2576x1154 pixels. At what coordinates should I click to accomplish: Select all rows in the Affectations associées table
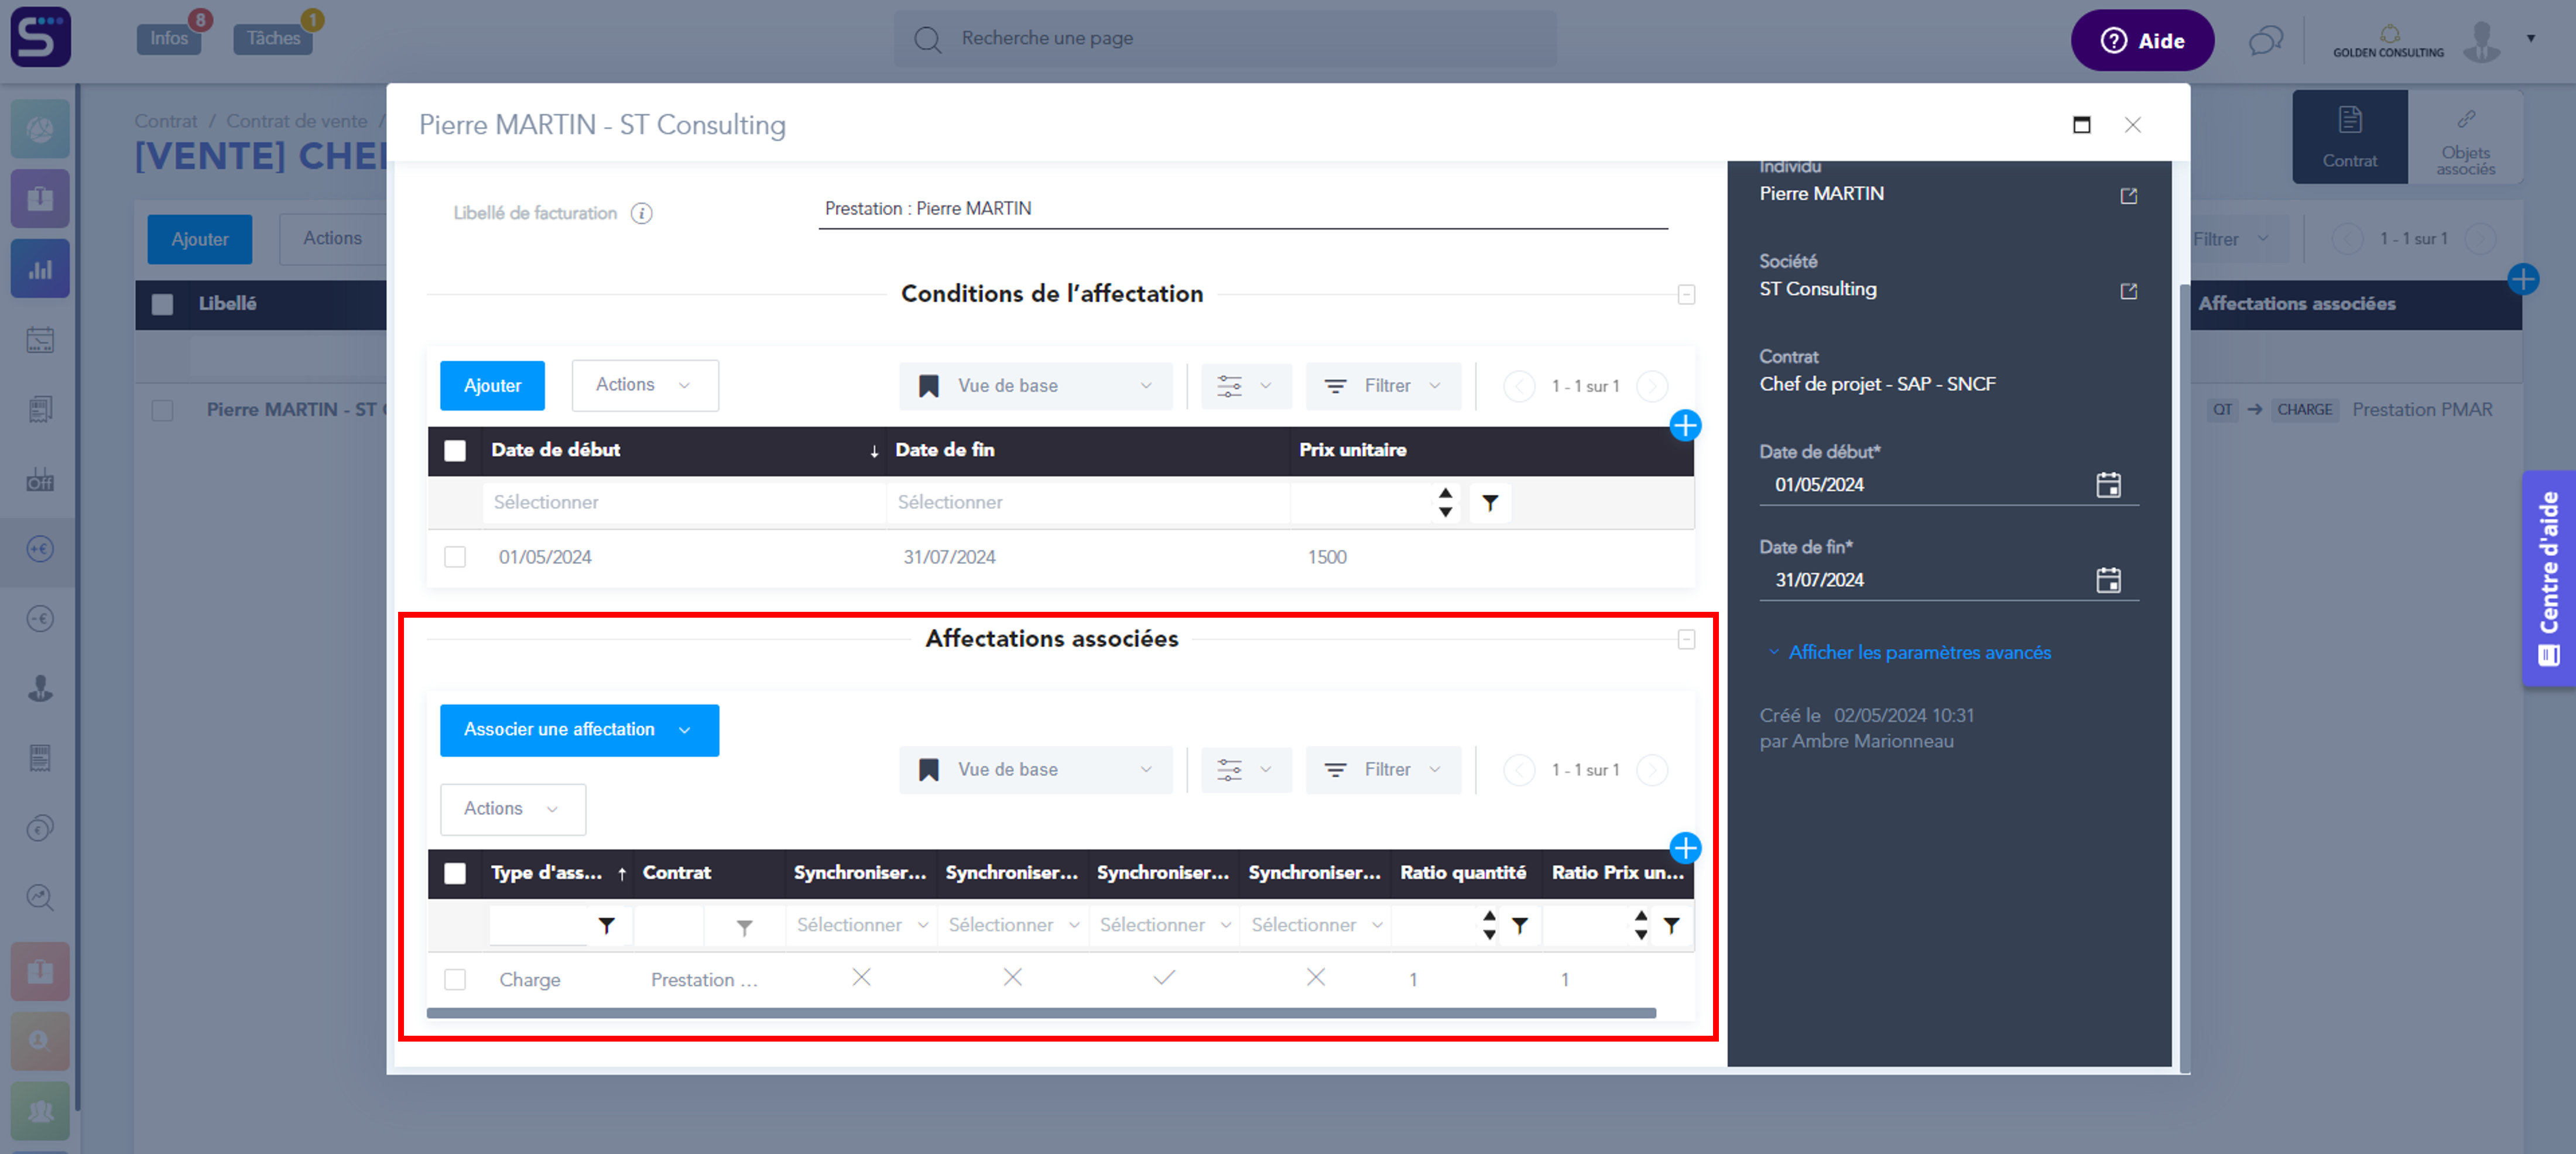point(455,873)
